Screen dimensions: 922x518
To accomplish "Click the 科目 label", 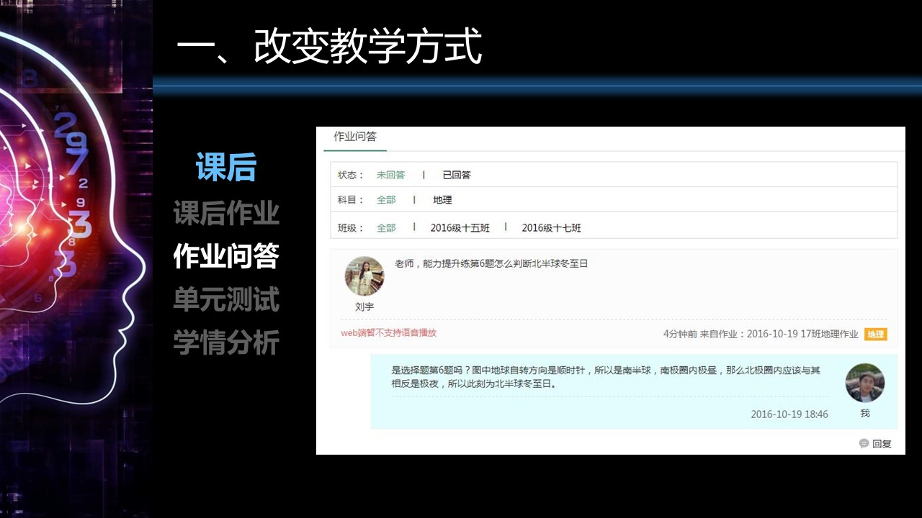I will (351, 200).
